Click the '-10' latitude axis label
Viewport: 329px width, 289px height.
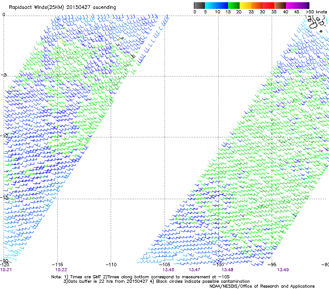pyautogui.click(x=4, y=135)
